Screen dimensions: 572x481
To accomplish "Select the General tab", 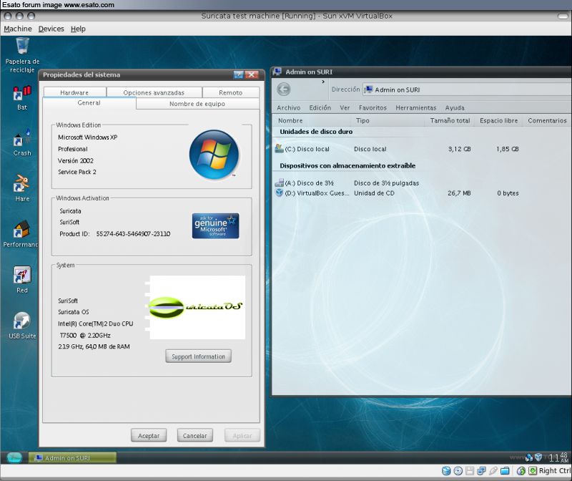I will coord(89,103).
